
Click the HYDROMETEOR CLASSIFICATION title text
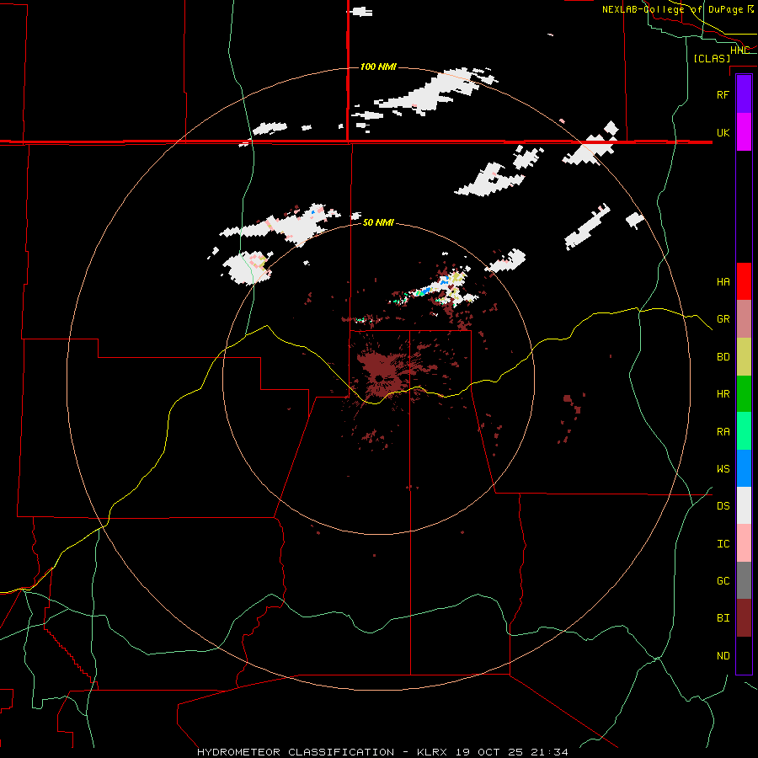tap(296, 752)
